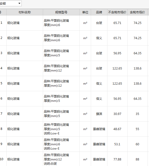Click price 122.65 in row 4

(x=117, y=68)
